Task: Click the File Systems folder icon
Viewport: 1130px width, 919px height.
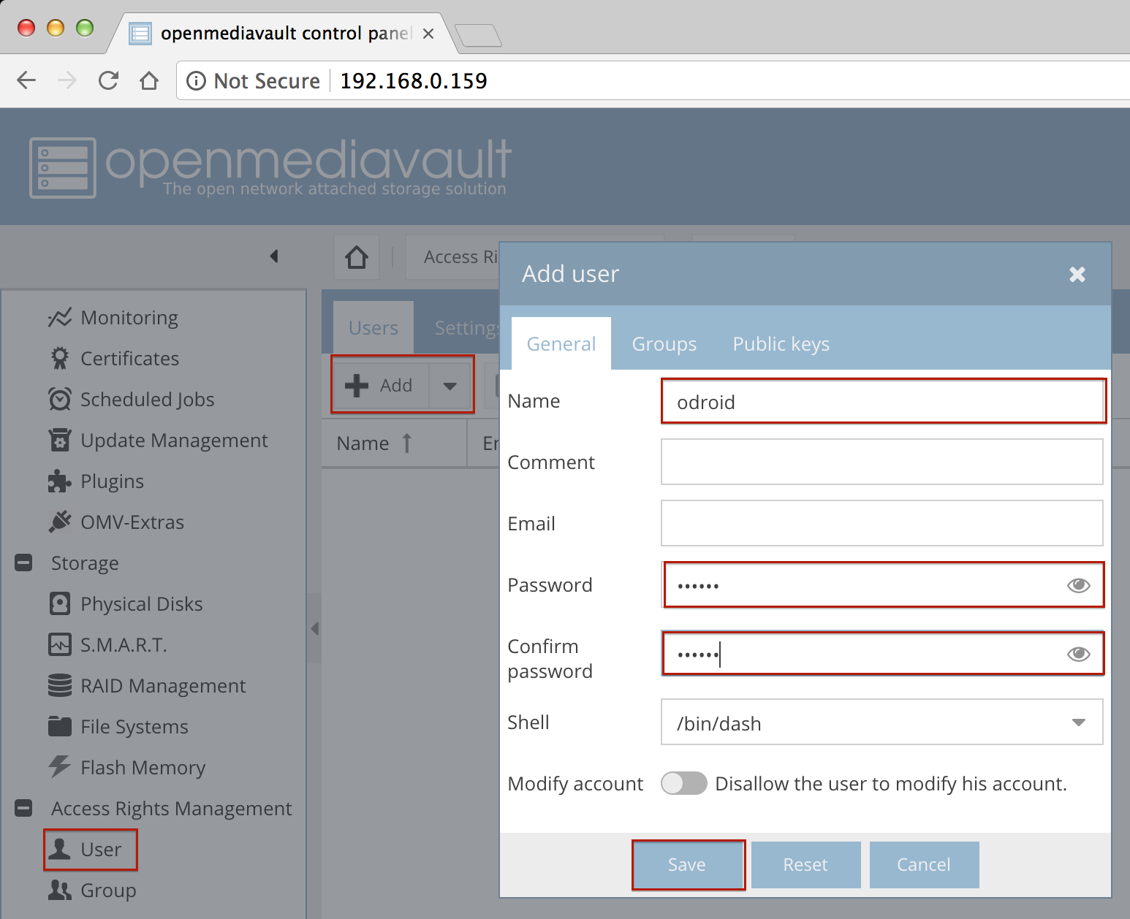Action: [60, 727]
